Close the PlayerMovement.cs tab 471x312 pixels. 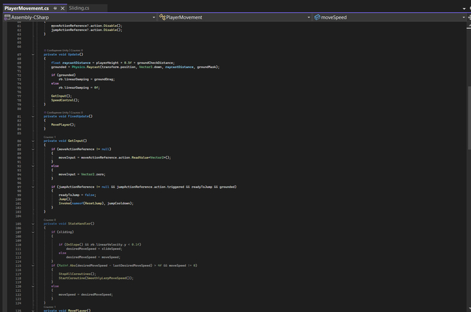[63, 8]
